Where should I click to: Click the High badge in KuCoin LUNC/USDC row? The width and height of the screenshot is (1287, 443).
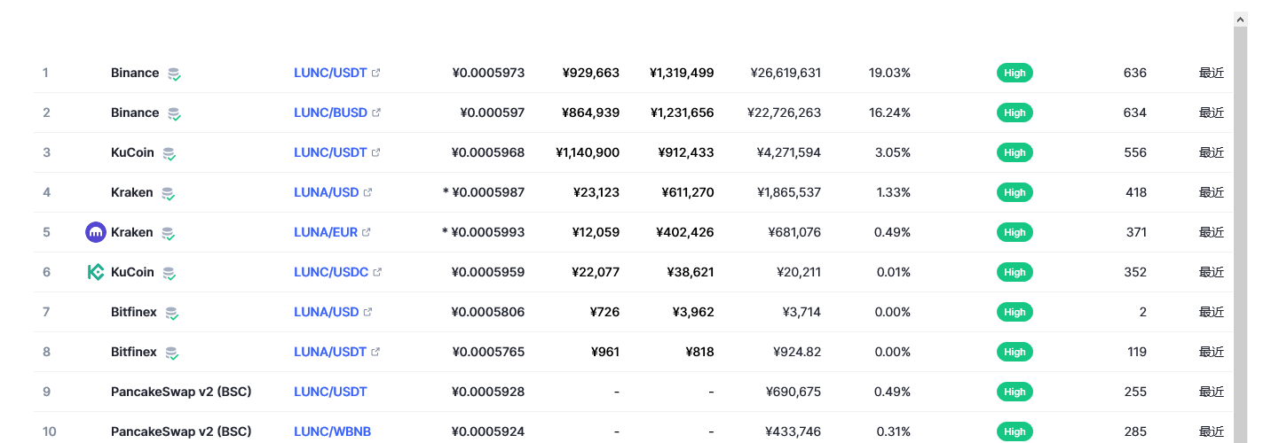coord(1015,272)
